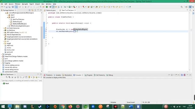Open Windows Start button on taskbar
This screenshot has width=195, height=109.
point(3,107)
